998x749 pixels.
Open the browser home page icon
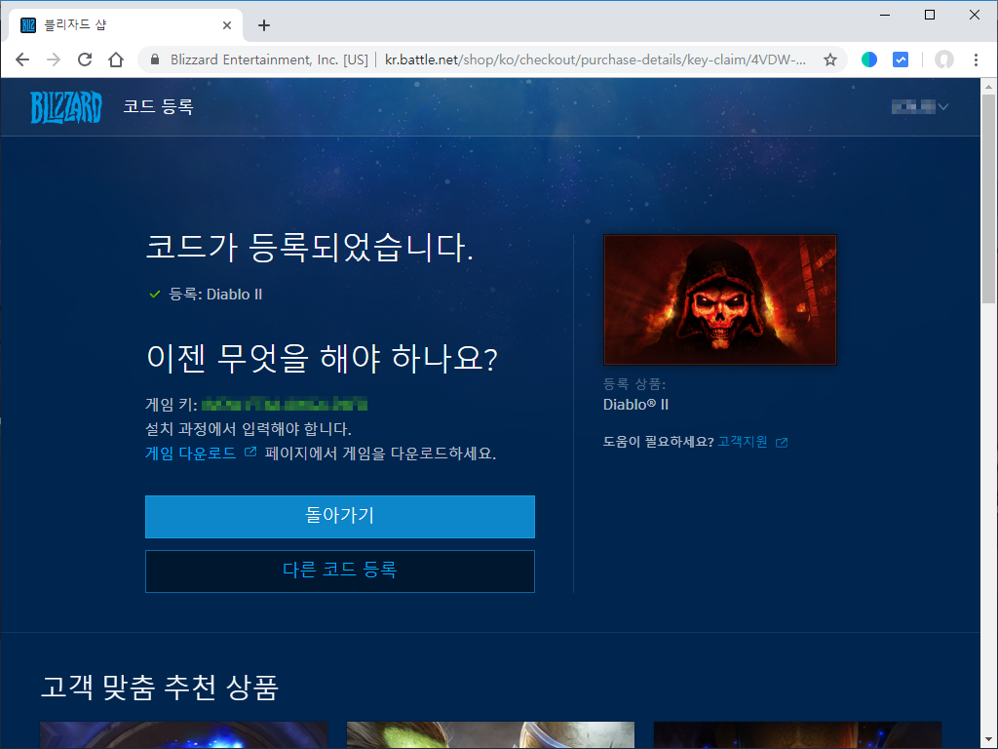(116, 59)
